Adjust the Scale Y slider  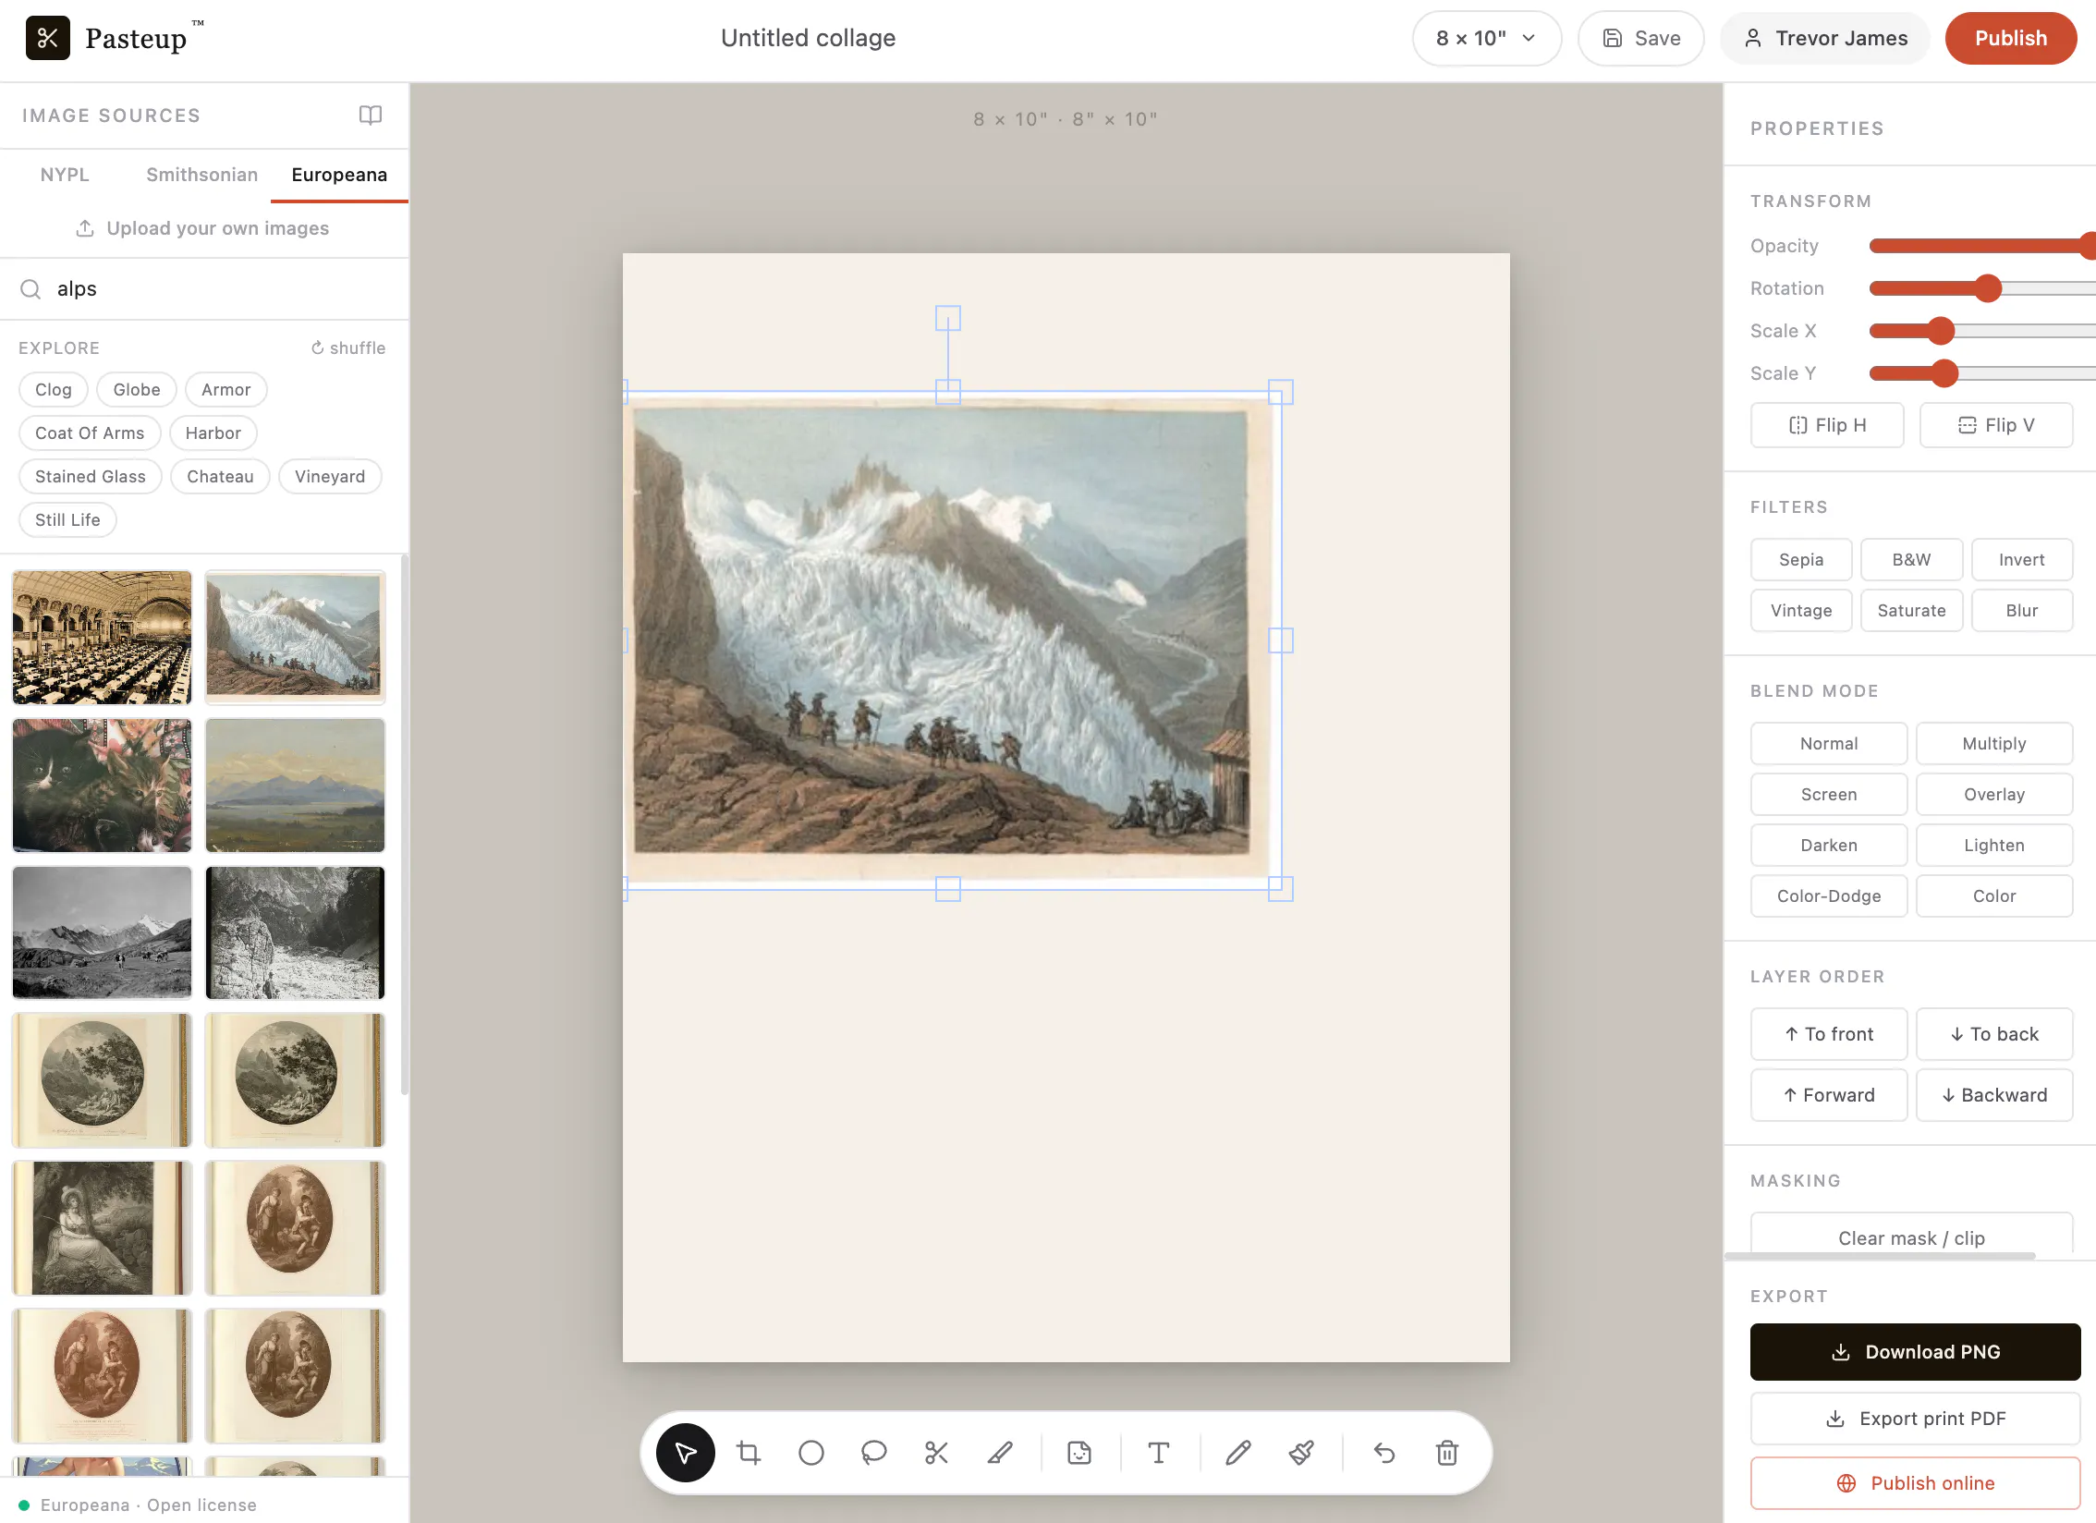pos(1982,373)
